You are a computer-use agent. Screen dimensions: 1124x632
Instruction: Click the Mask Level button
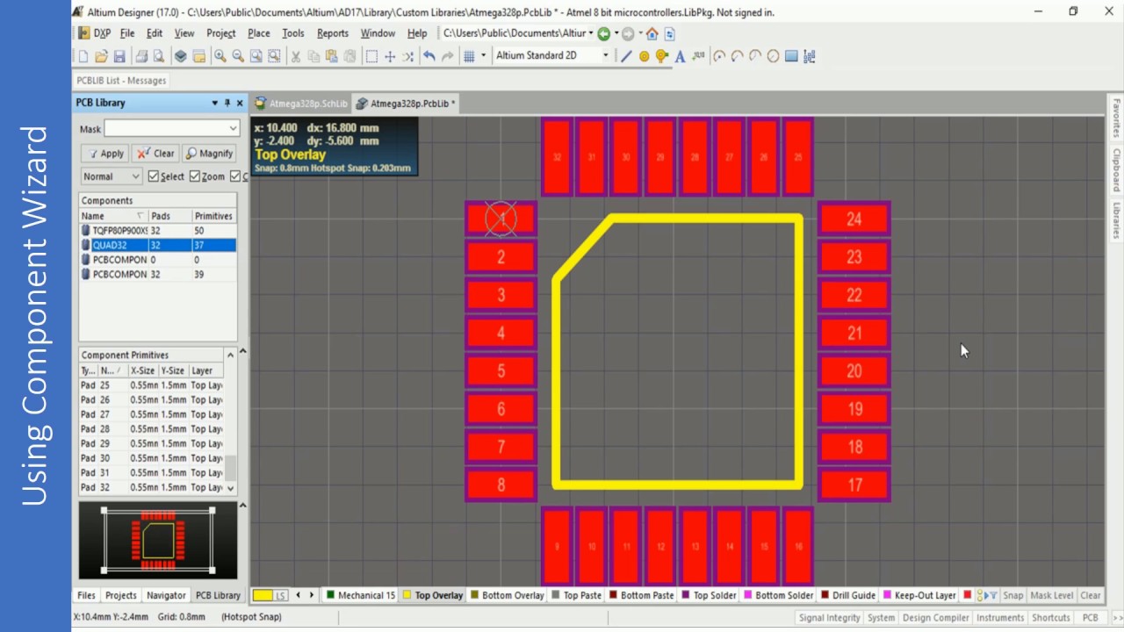point(1051,595)
